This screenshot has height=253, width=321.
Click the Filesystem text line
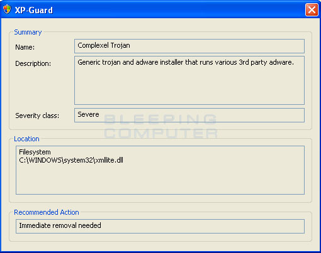pos(35,152)
